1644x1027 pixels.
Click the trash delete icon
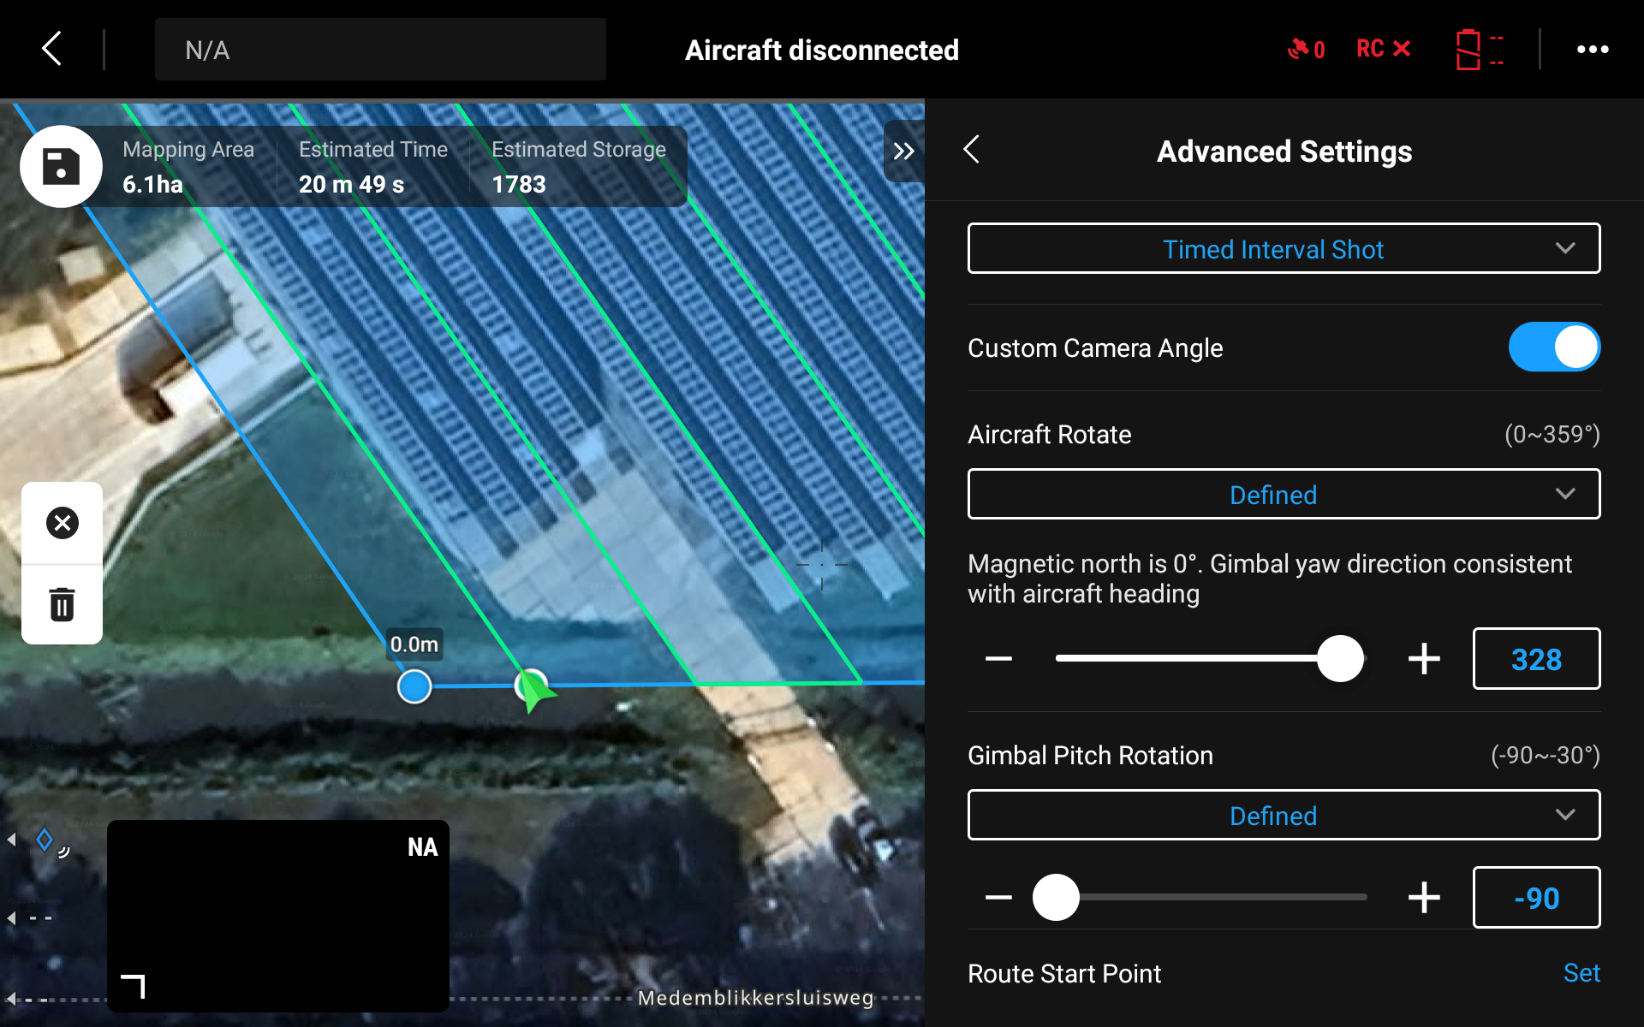[x=62, y=604]
